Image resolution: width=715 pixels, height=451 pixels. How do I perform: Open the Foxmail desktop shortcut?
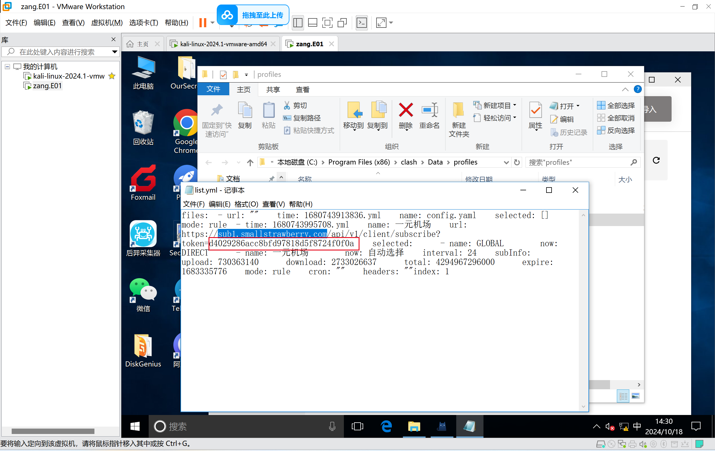143,183
